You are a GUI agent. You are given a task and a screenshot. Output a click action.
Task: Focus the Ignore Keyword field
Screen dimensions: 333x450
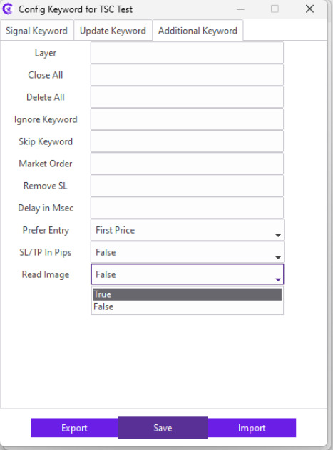tap(187, 119)
